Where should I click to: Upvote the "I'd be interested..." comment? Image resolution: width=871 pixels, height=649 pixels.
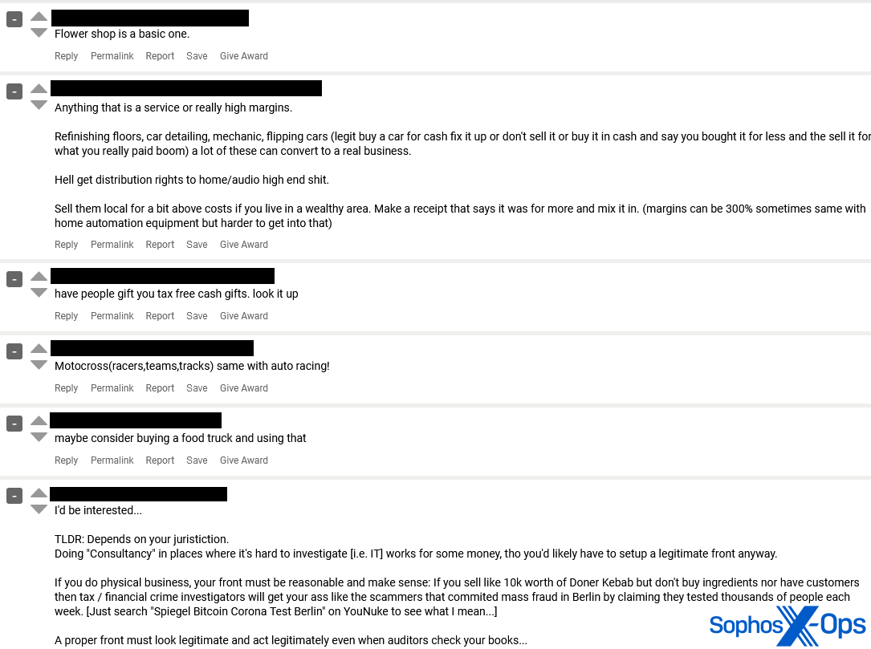(x=39, y=493)
